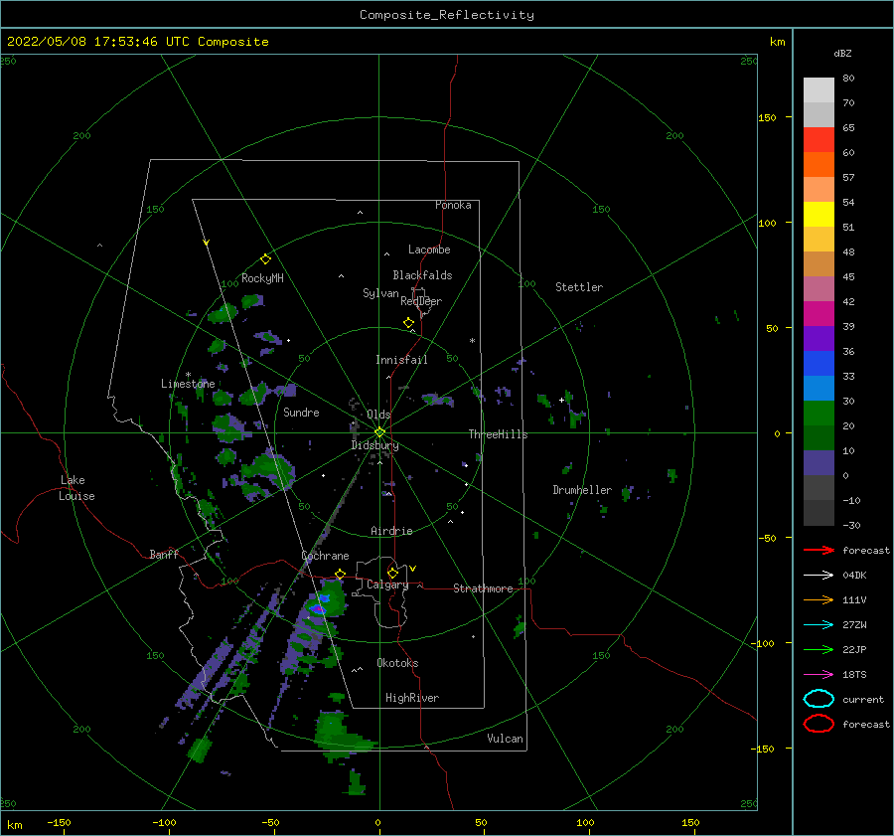The image size is (894, 836).
Task: Click the Composite_Reflectivity title
Action: pos(447,15)
